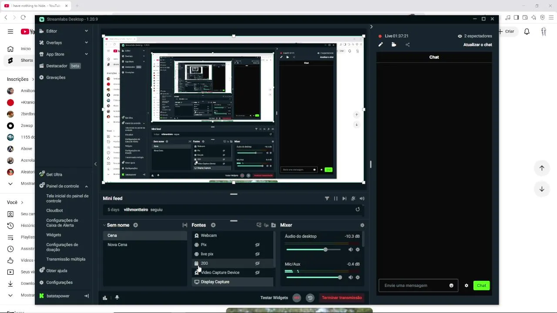This screenshot has height=313, width=557.
Task: Click Atualizar o chat
Action: tap(478, 45)
